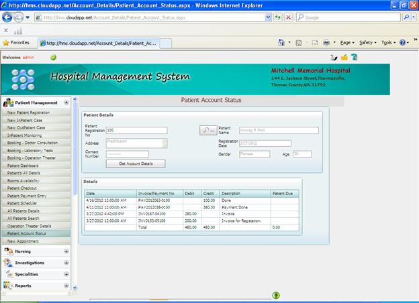Click the browser Back arrow button

pos(9,17)
